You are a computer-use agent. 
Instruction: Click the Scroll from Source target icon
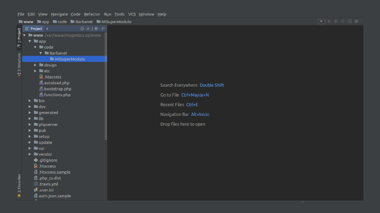(x=82, y=28)
